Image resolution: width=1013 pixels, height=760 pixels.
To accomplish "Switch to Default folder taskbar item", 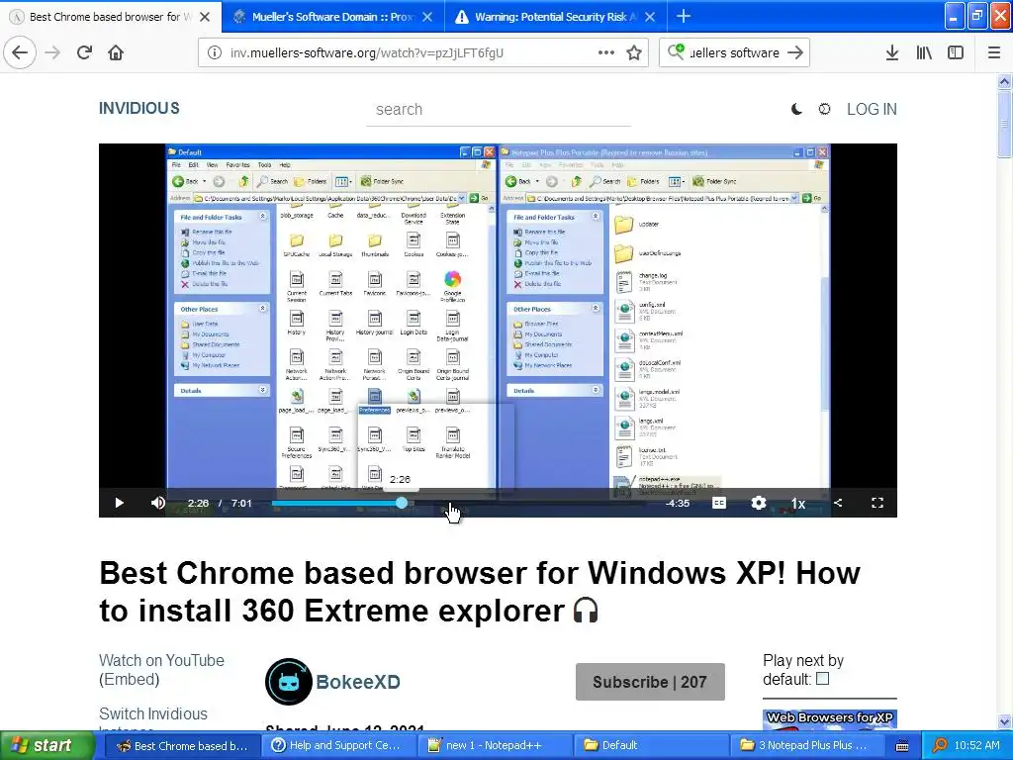I will [x=651, y=746].
